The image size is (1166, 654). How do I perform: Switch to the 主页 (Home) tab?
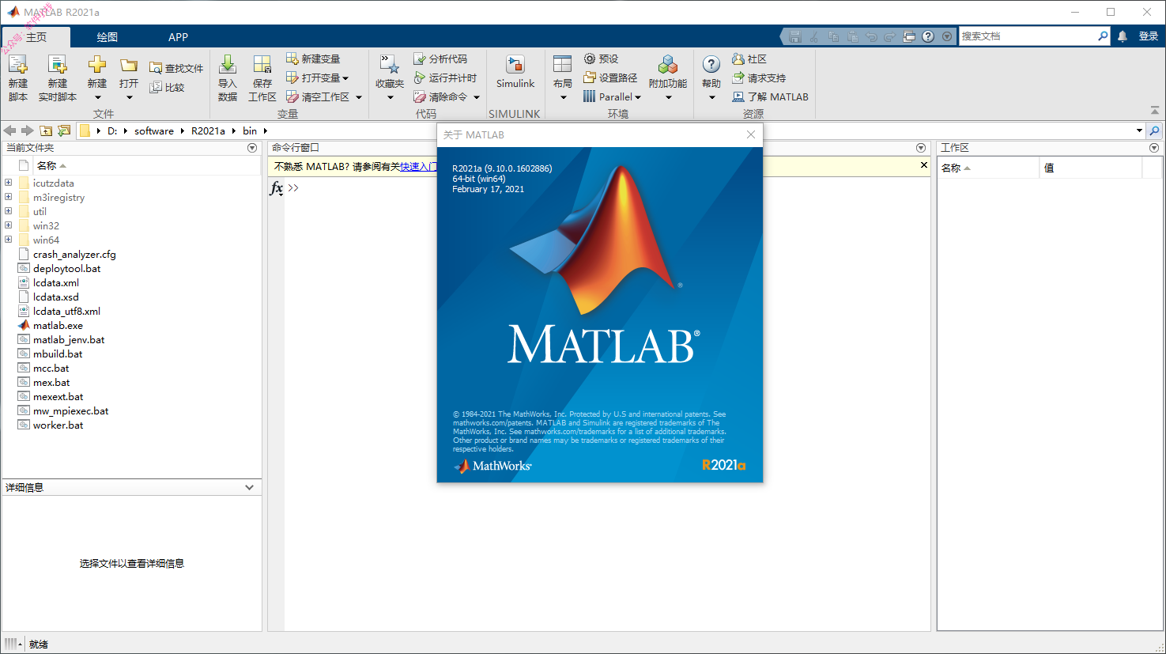click(x=36, y=37)
